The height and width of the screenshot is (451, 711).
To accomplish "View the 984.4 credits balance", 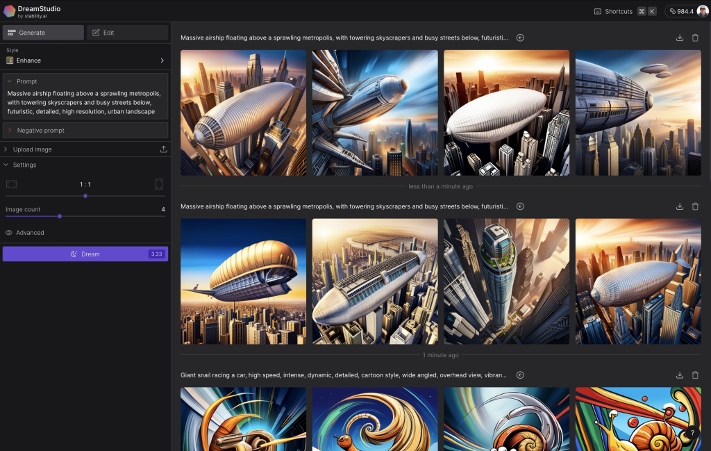I will [681, 11].
